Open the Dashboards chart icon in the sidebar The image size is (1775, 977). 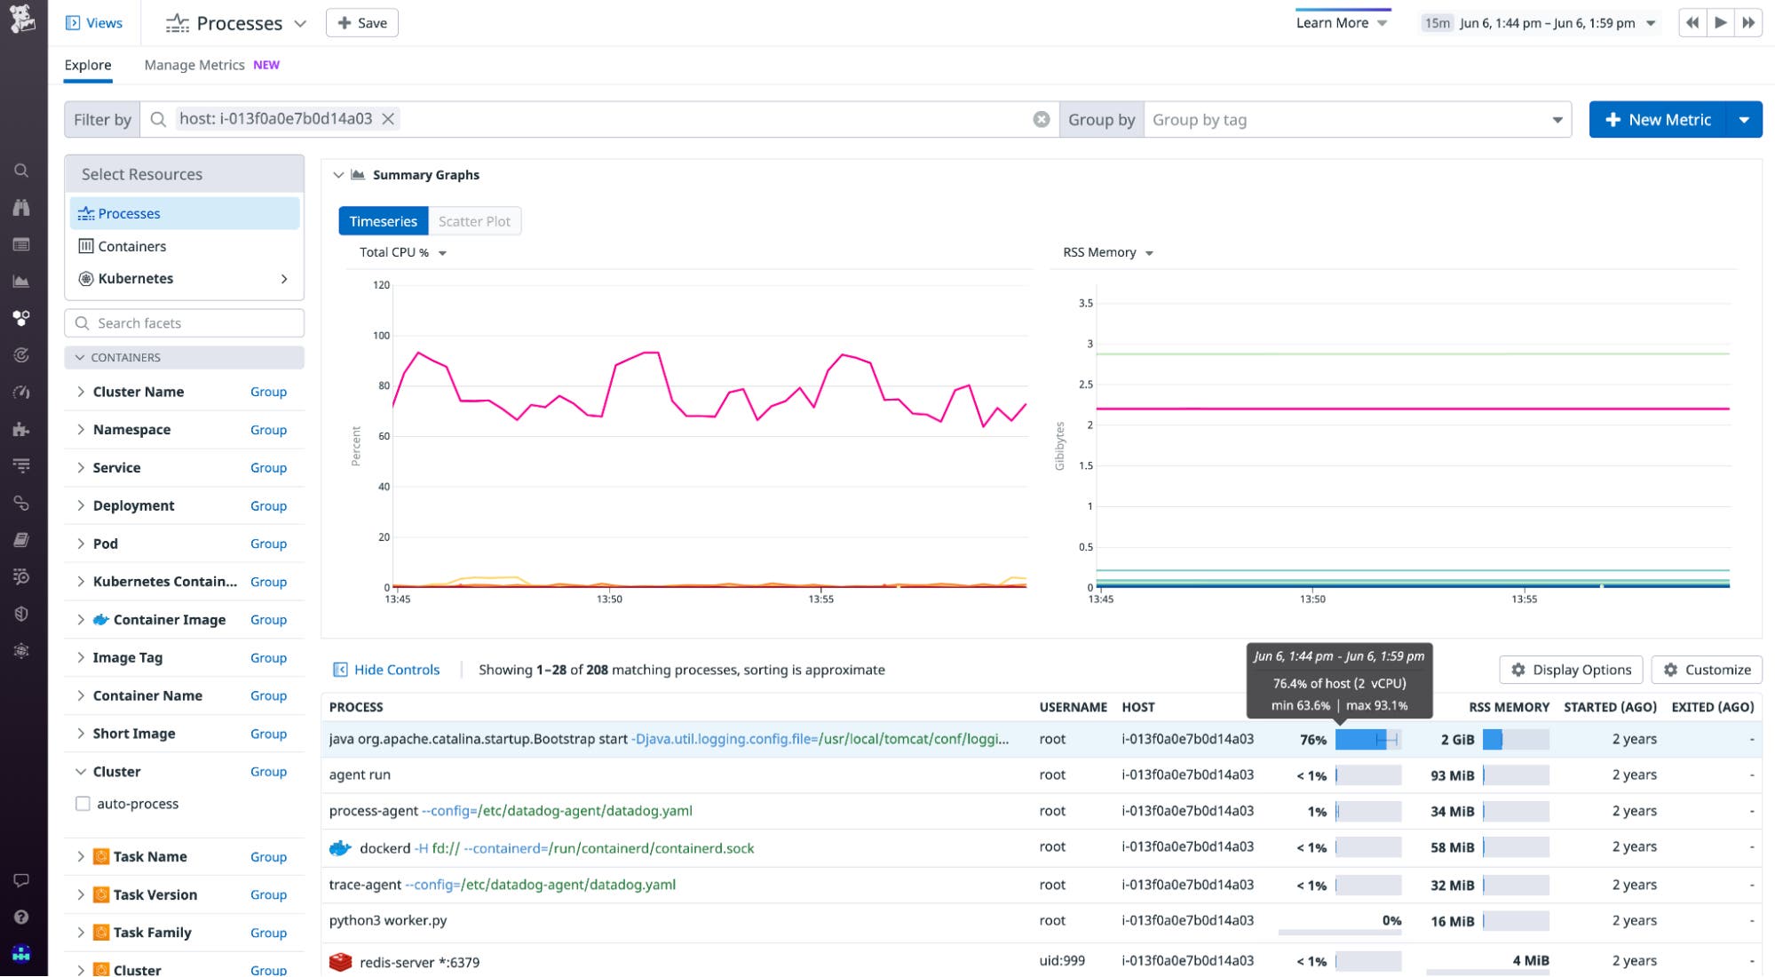pos(22,282)
